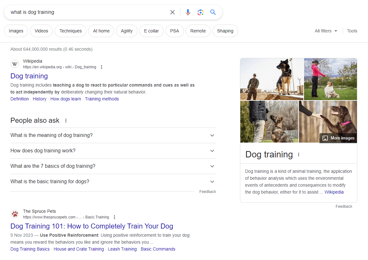The image size is (368, 260).
Task: Click the en.wikipedia.org breadcrumb URL
Action: [x=60, y=67]
